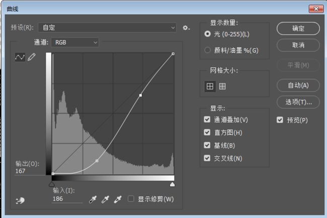Select the bottom-left curve endpoint

click(53, 174)
